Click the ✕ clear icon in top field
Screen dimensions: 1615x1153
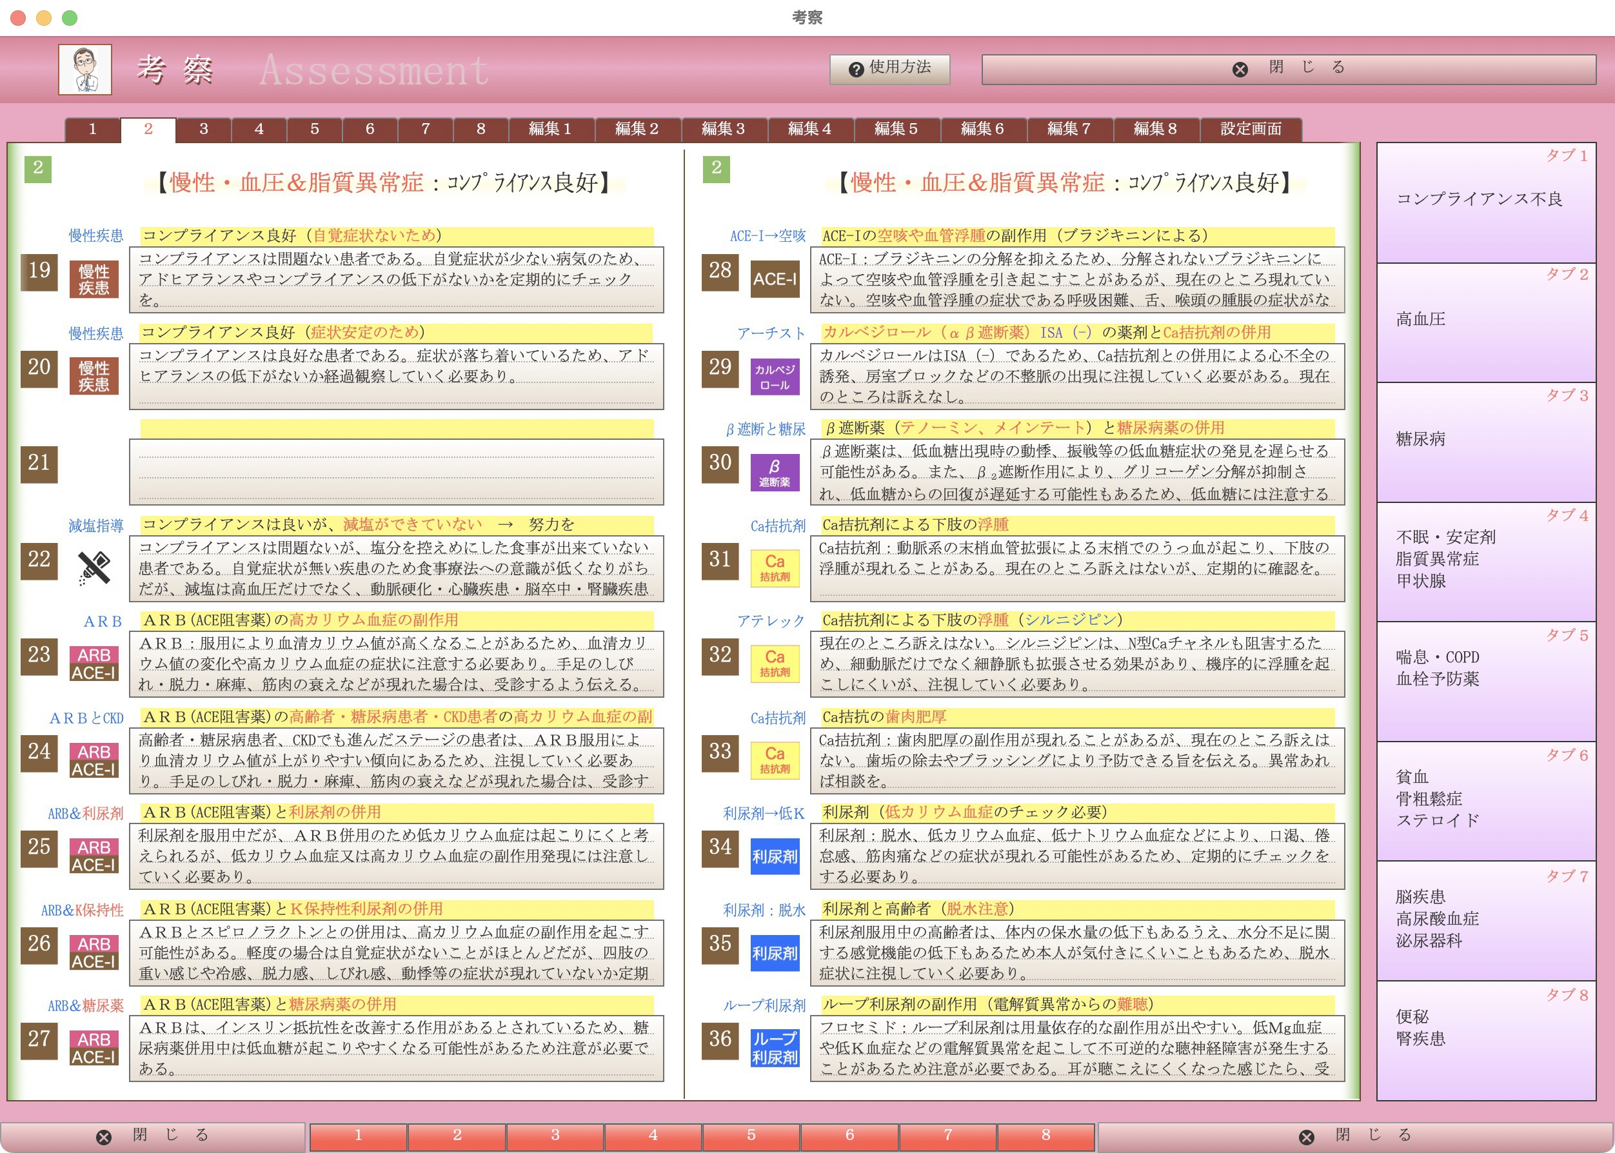tap(1239, 68)
